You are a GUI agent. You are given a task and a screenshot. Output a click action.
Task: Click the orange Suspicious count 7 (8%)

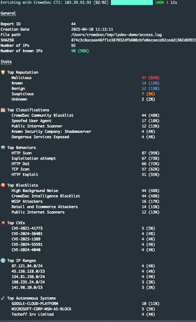click(149, 94)
